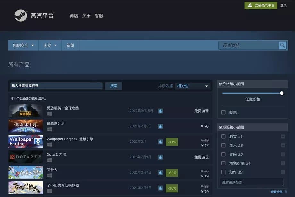Click the 登录 link
Screen dimensions: 295x197
pos(283,5)
